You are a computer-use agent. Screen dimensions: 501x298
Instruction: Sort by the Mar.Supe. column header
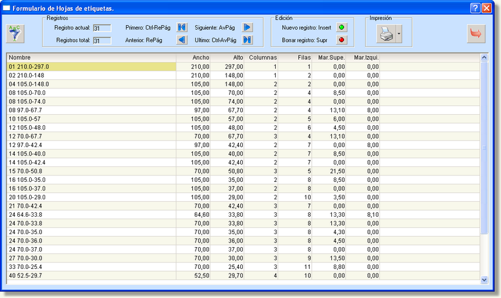(329, 58)
